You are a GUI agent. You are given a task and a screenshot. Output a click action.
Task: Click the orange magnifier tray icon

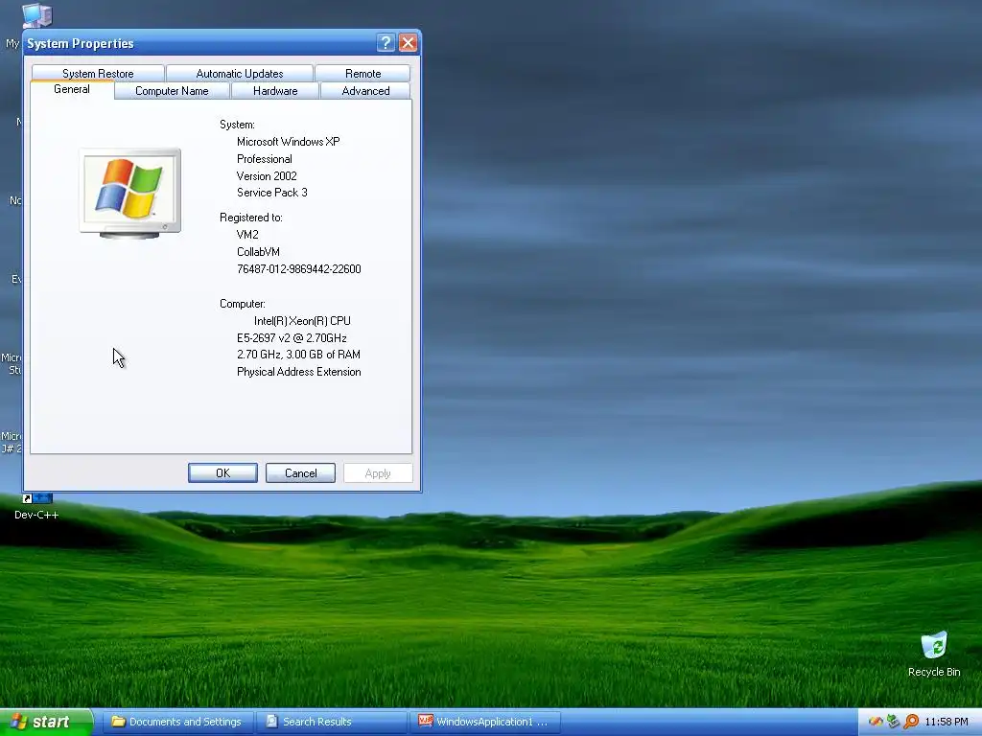(912, 722)
